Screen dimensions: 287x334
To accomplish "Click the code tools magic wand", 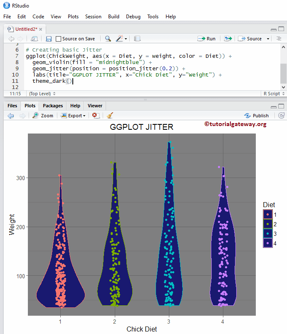I will 119,39.
